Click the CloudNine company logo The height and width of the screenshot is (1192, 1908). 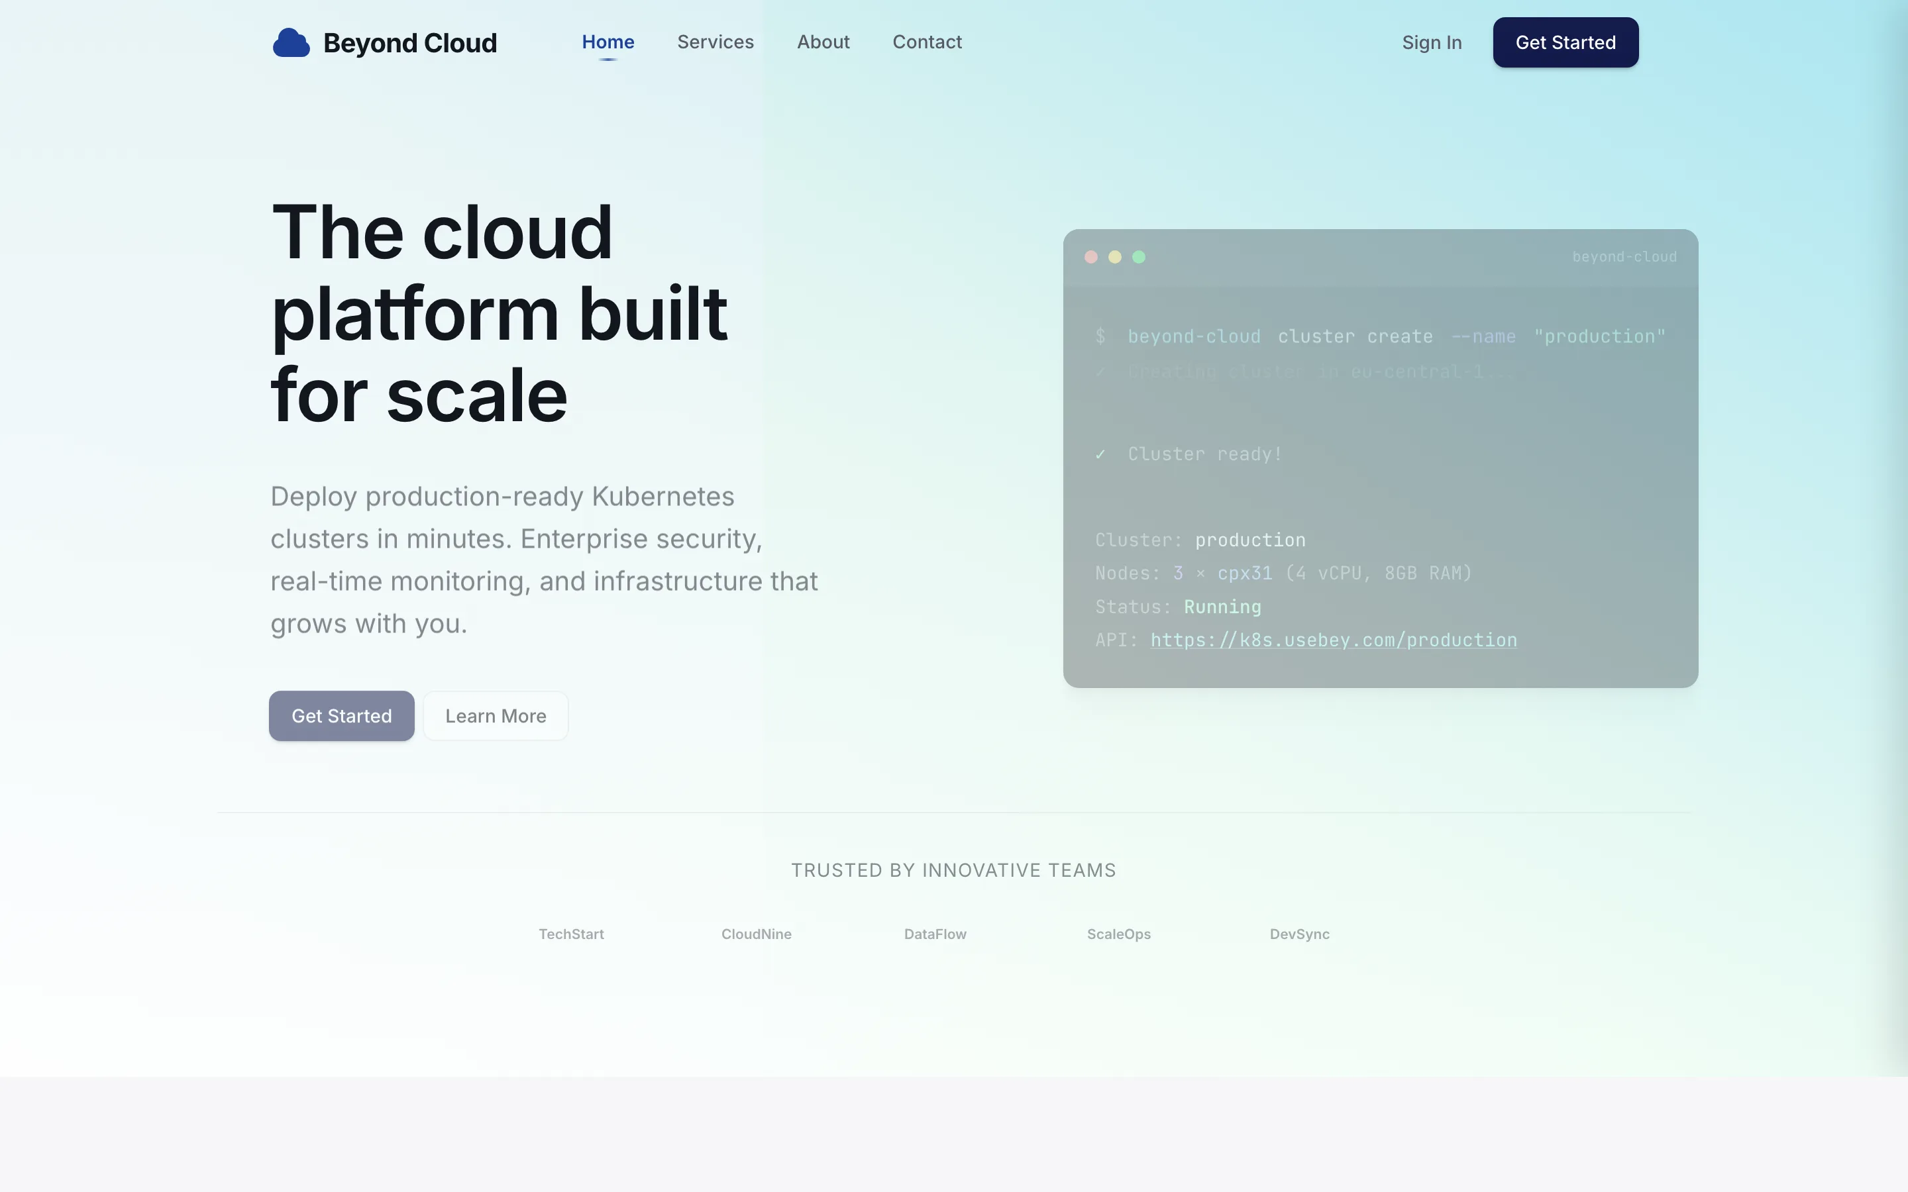pos(755,934)
